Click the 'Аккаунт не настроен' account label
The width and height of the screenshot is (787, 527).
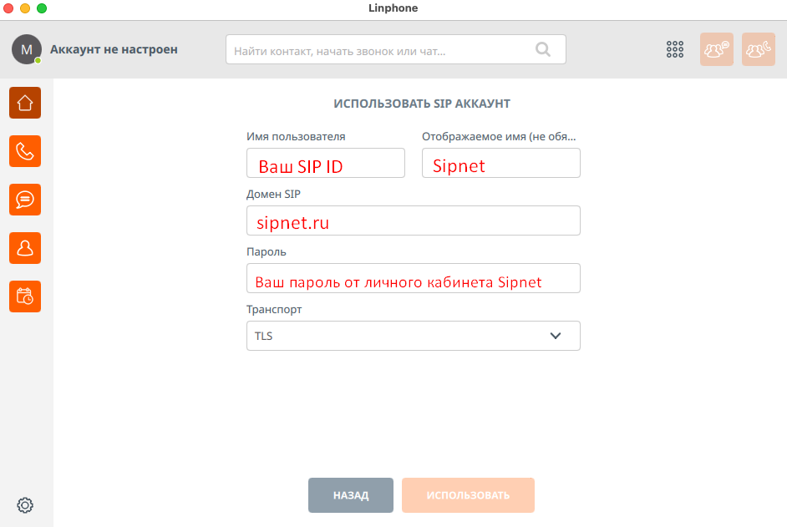[x=114, y=49]
